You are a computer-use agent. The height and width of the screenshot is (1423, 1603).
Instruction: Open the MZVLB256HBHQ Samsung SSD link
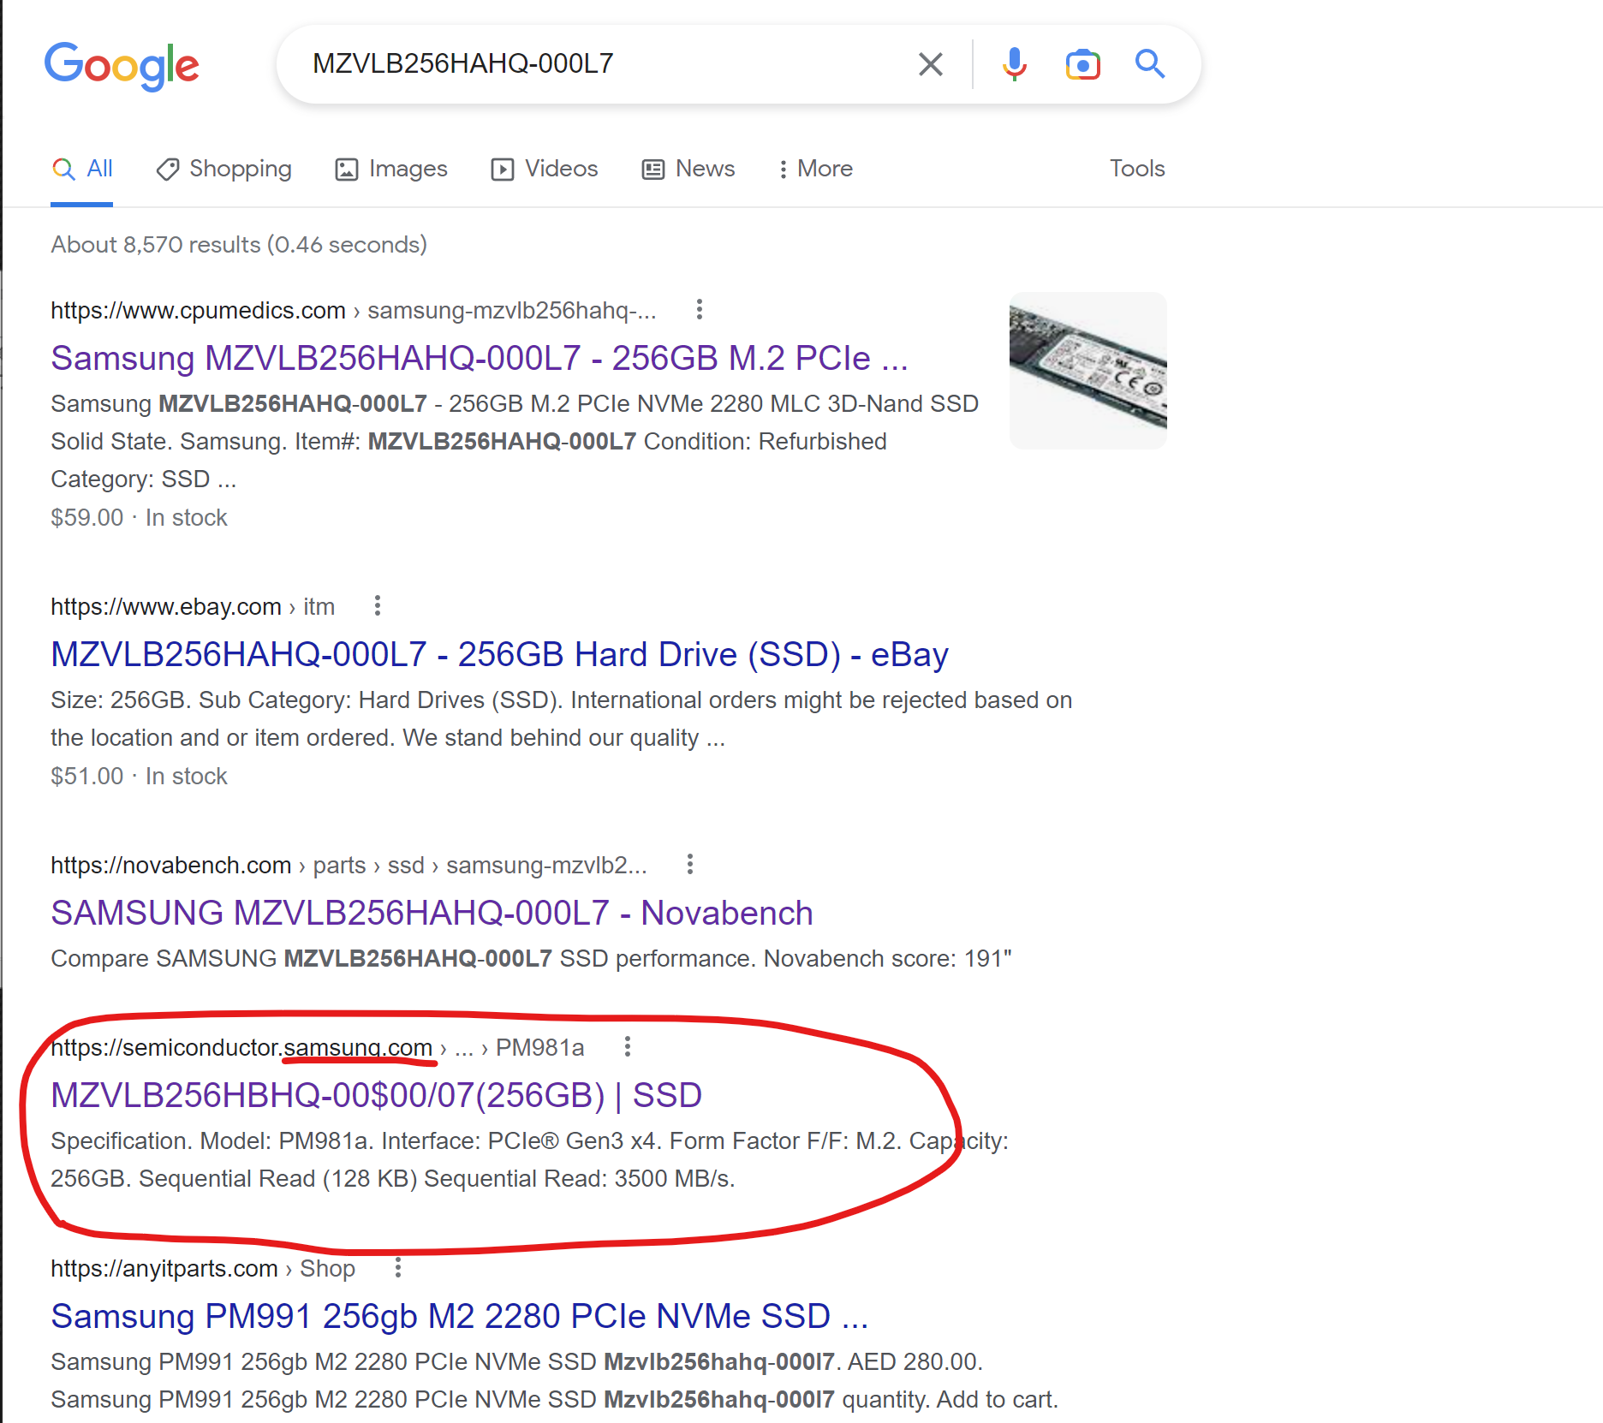tap(376, 1096)
